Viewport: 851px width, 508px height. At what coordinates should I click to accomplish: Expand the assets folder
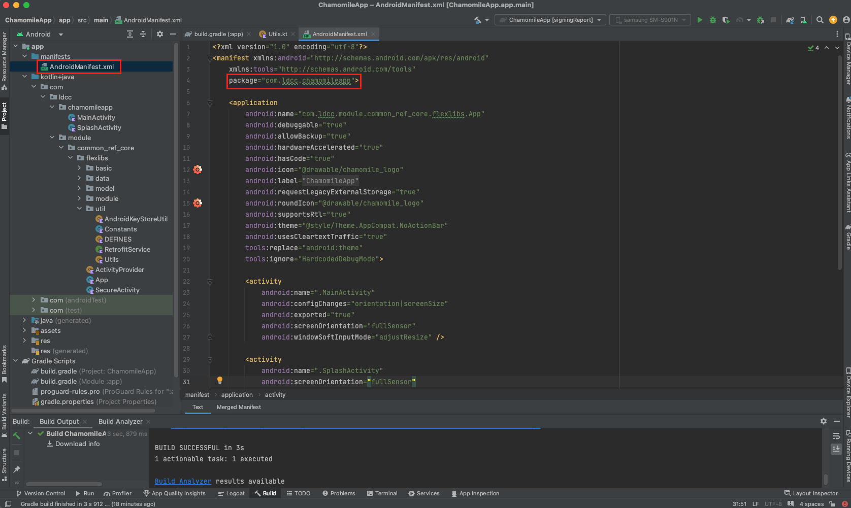(x=24, y=330)
